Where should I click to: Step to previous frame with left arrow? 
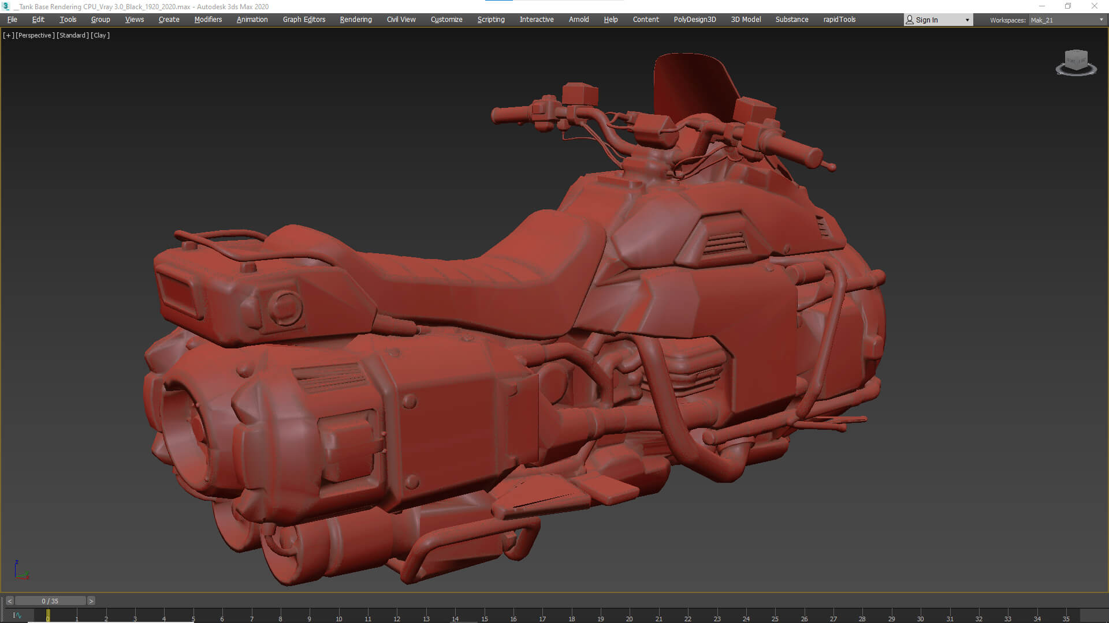pos(10,601)
